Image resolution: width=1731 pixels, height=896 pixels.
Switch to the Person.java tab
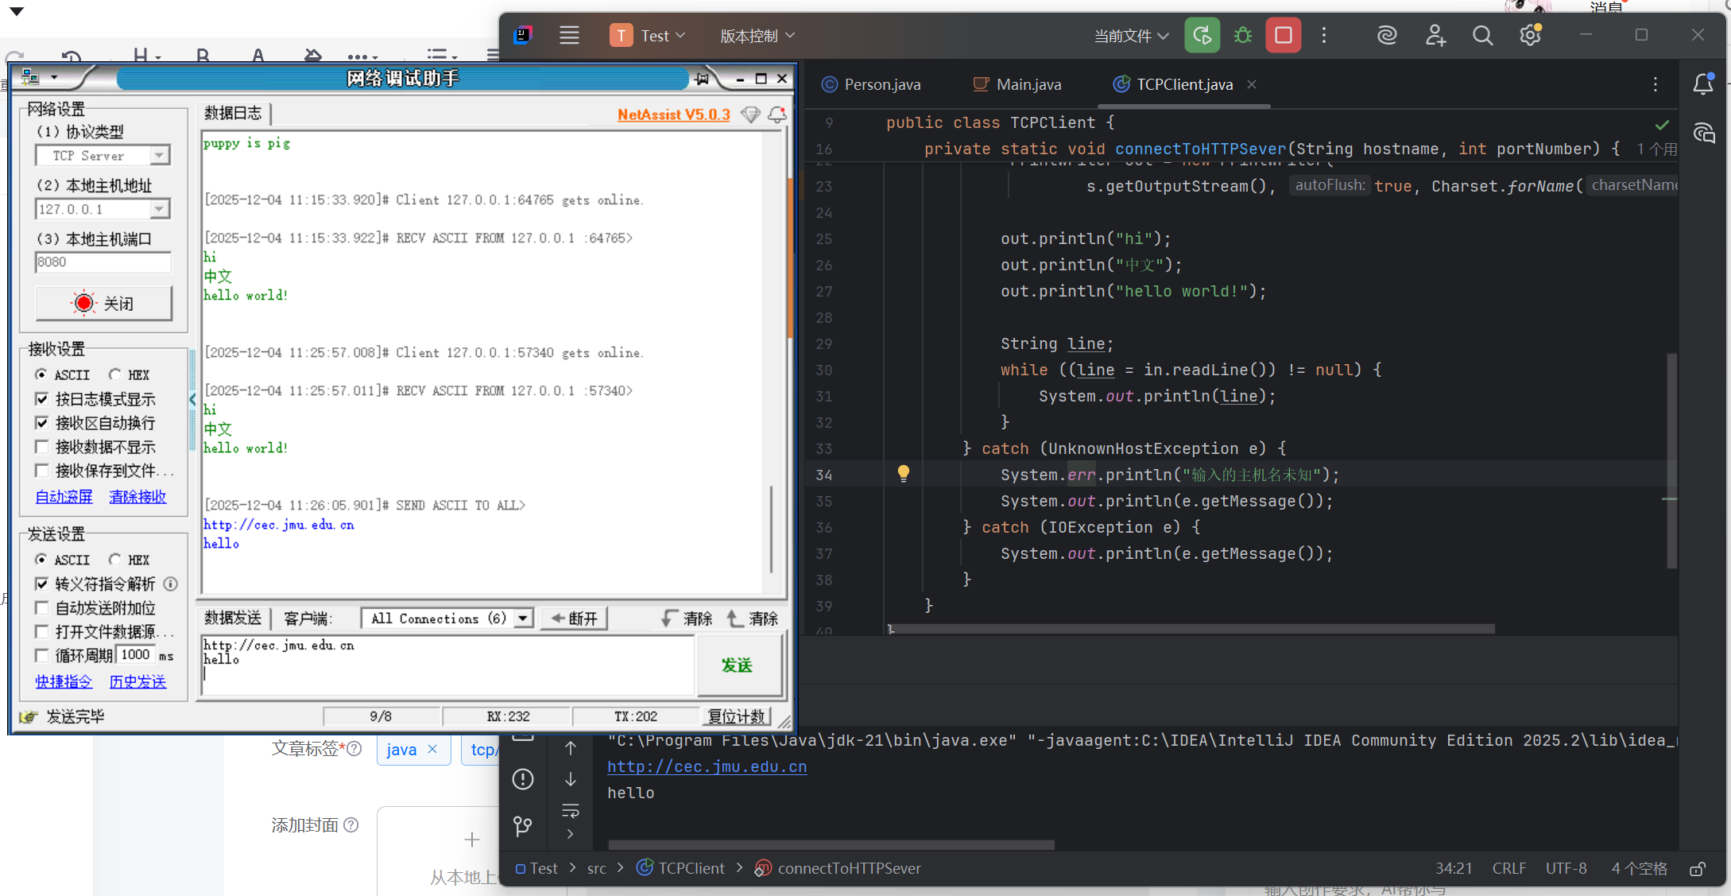(x=881, y=84)
